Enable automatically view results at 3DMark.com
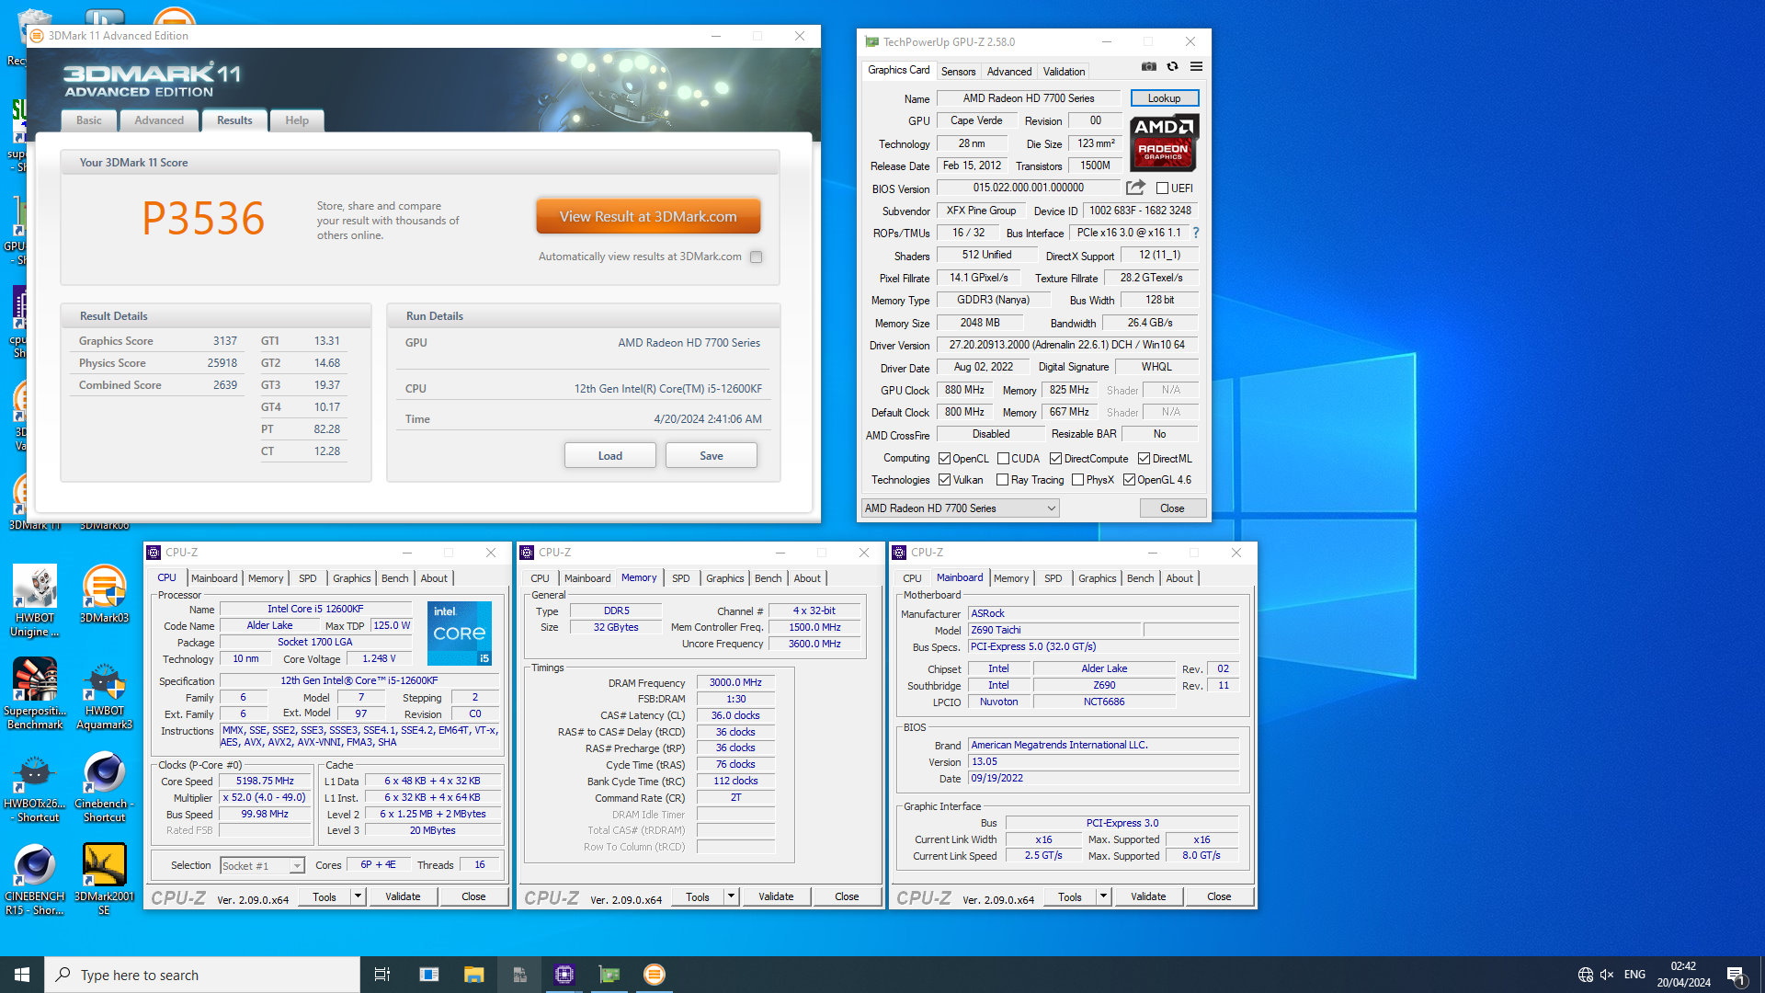The width and height of the screenshot is (1765, 993). pyautogui.click(x=756, y=257)
